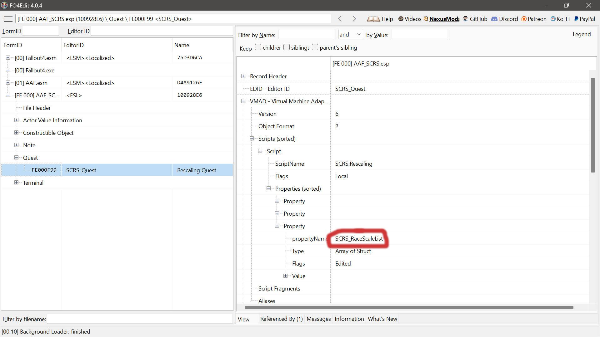Focus the Editor ID search field

[162, 31]
